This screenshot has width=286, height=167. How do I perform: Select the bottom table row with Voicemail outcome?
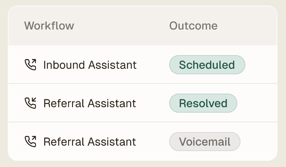pos(143,141)
